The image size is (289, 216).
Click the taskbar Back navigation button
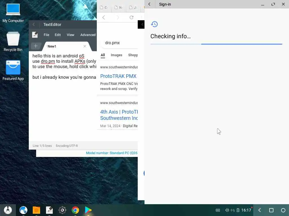(x=260, y=210)
